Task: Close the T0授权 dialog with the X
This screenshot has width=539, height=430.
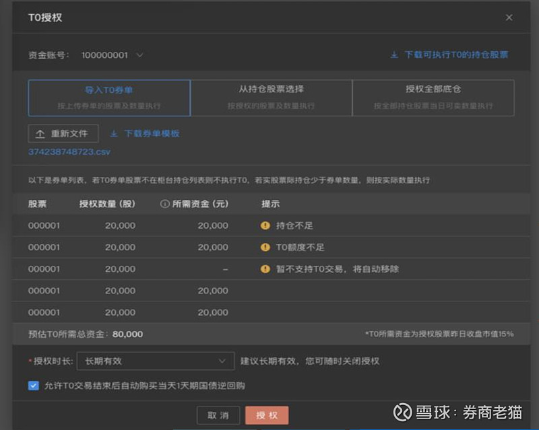Action: click(509, 17)
